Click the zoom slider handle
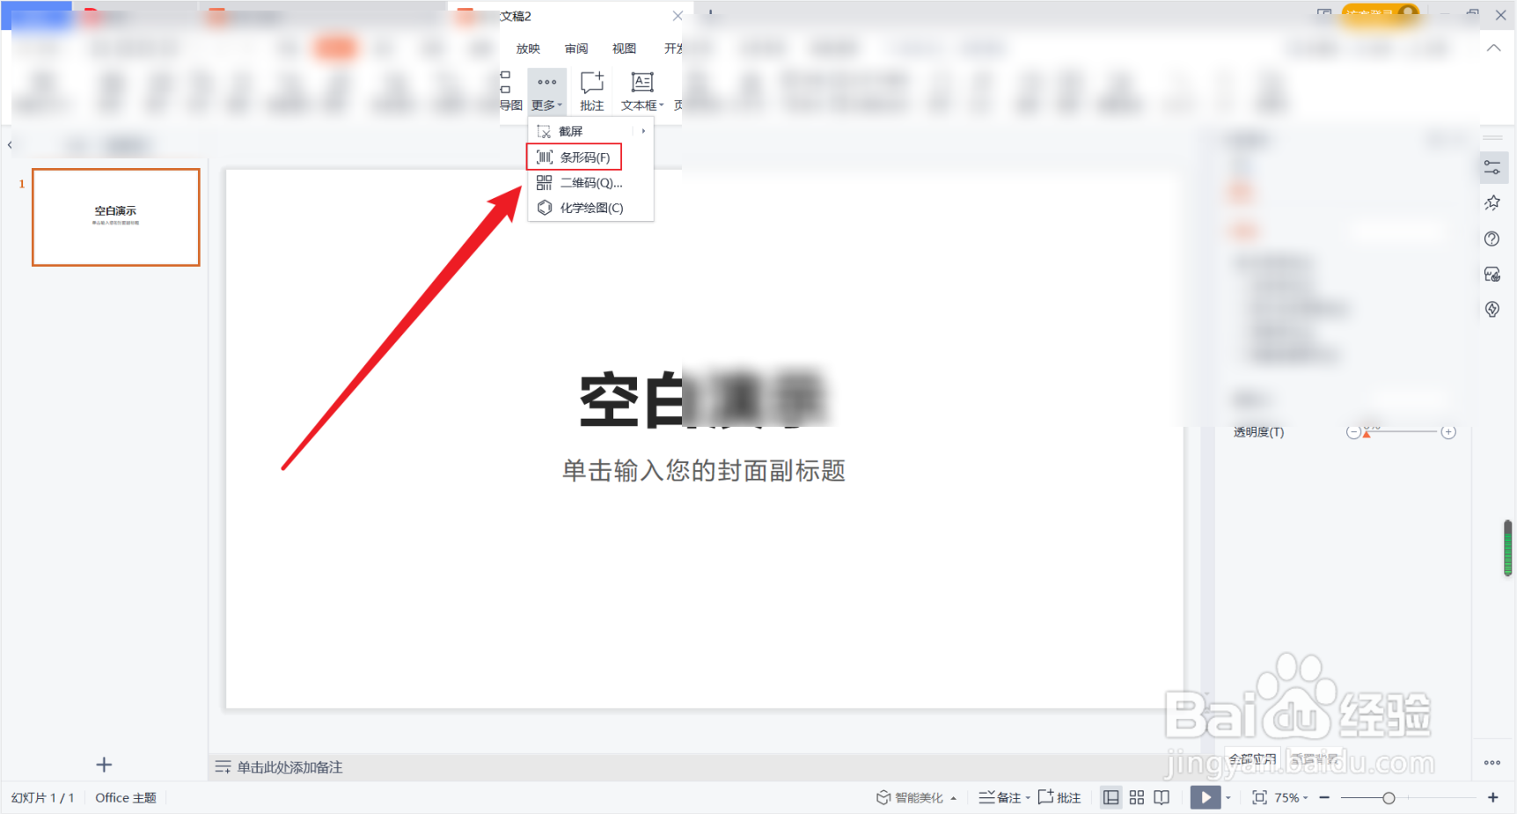The height and width of the screenshot is (814, 1517). [x=1389, y=798]
